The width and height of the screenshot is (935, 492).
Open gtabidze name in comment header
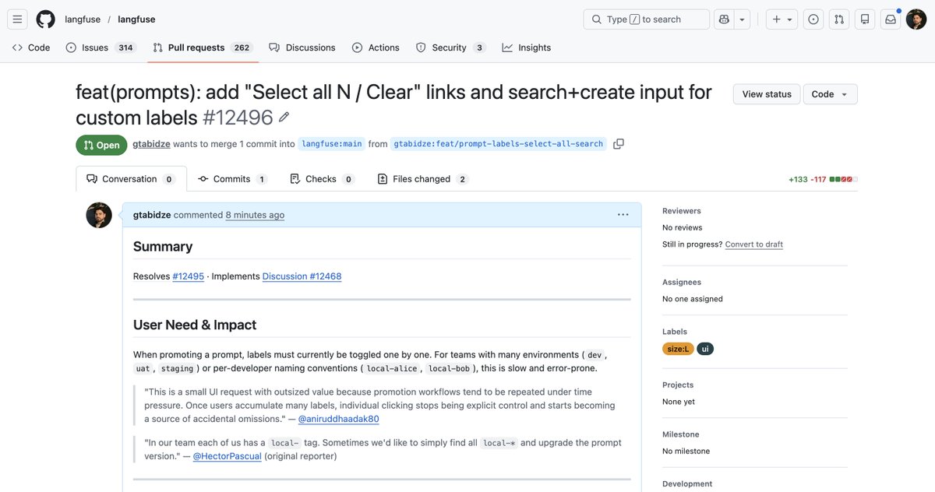click(152, 215)
